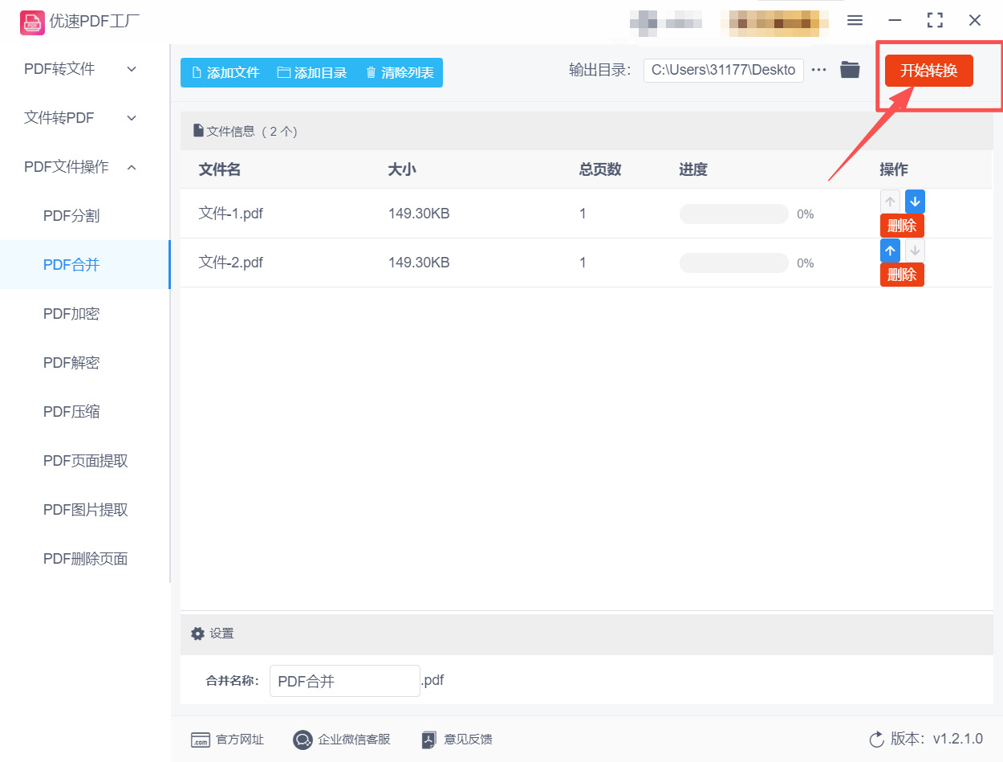The image size is (1003, 762).
Task: Click the 添加文件 toolbar icon
Action: 195,71
